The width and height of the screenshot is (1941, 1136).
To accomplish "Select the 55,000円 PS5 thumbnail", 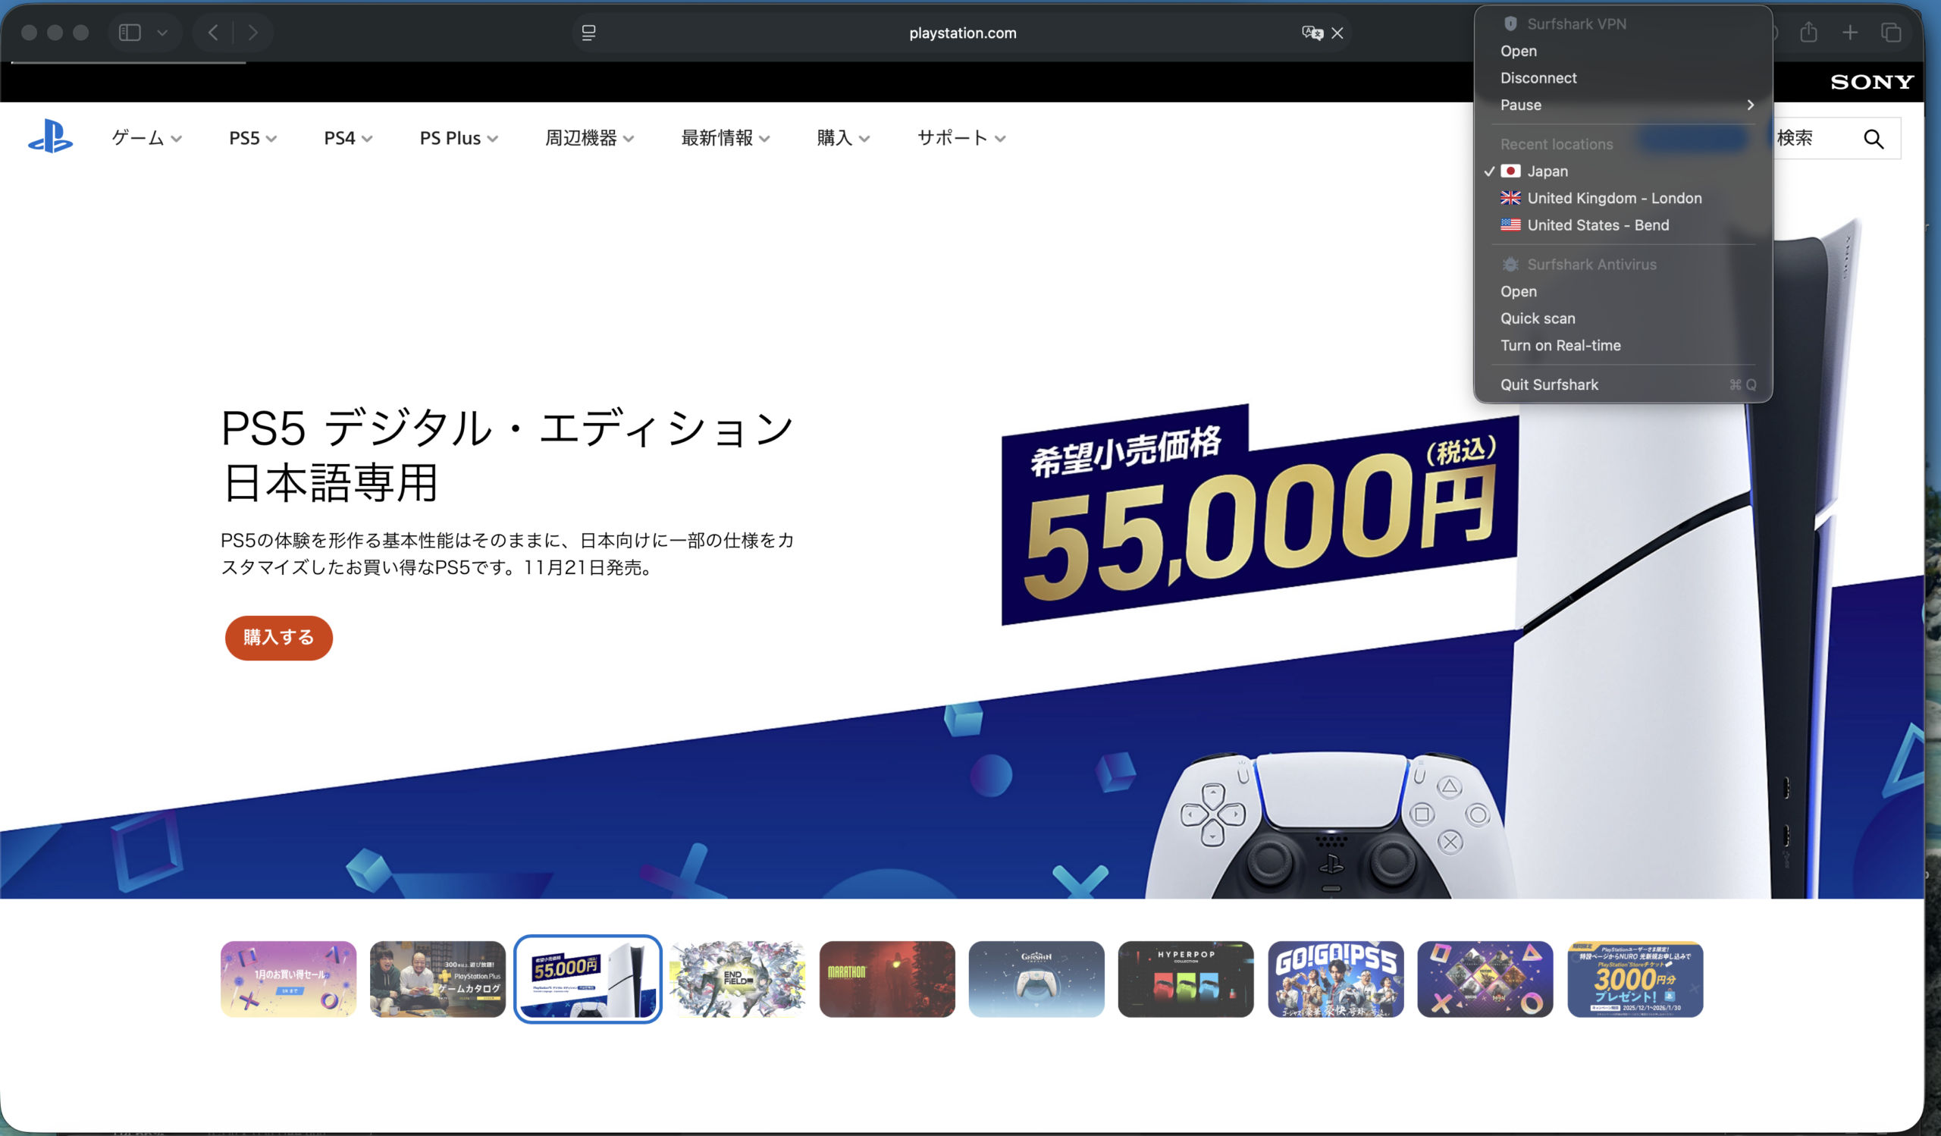I will coord(588,979).
